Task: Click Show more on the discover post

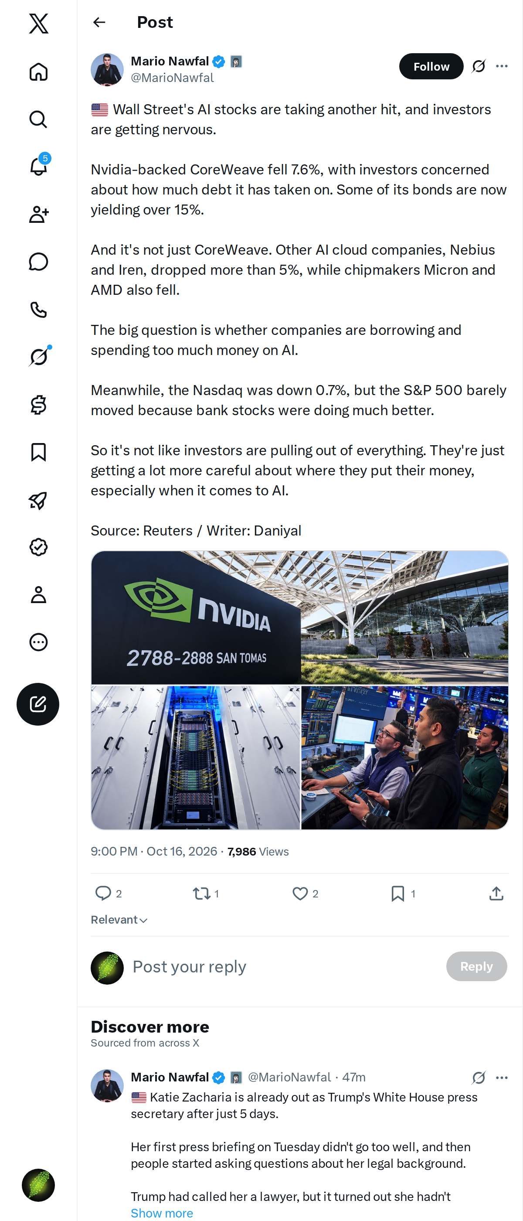Action: [162, 1213]
